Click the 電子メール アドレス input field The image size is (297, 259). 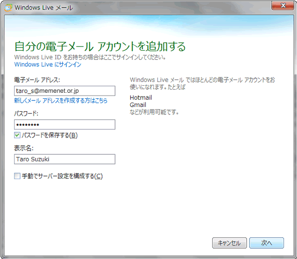[x=65, y=91]
